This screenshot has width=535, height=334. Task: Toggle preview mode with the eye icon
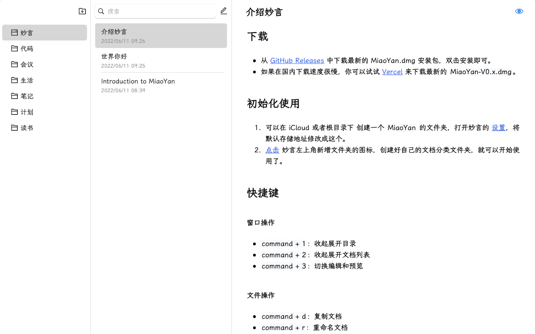coord(519,11)
